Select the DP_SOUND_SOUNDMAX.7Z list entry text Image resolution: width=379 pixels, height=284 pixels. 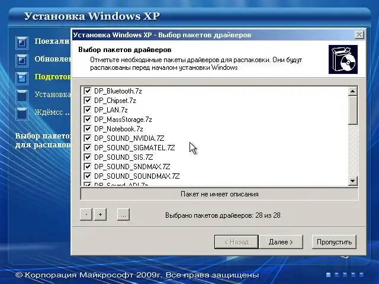[137, 176]
